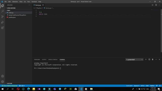Maximize the panel size with chevron up
Viewport: 162px width, 91px height.
(x=156, y=59)
